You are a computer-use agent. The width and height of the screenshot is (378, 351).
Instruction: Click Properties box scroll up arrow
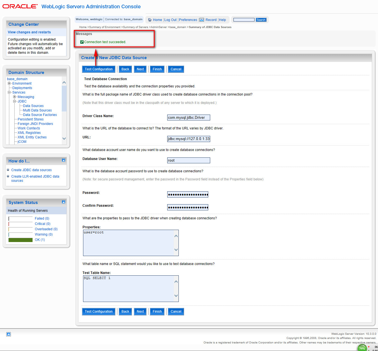click(176, 236)
